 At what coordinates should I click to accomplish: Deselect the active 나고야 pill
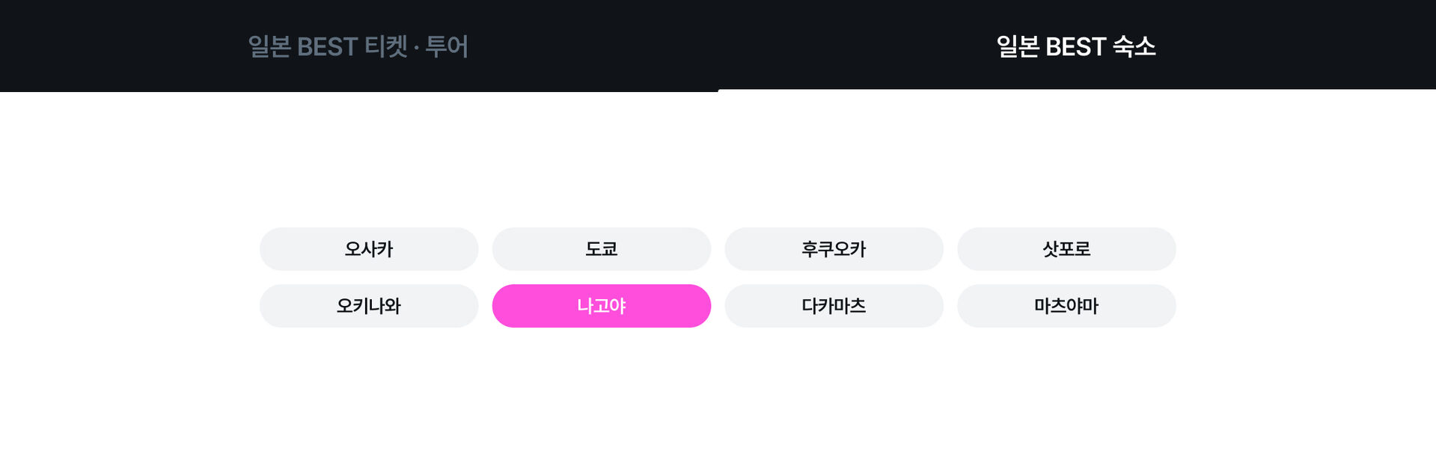coord(601,306)
